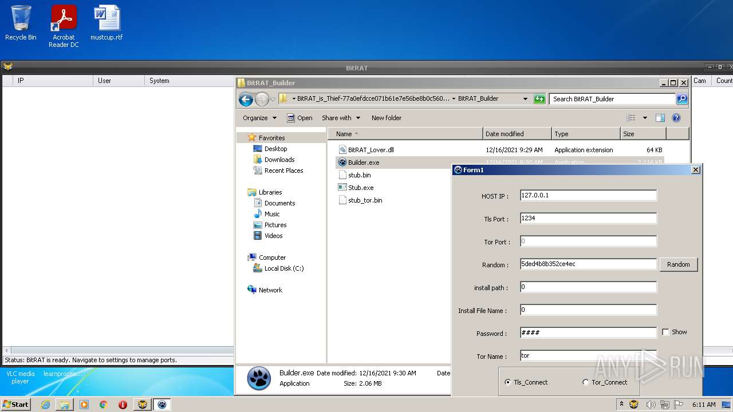Sort files by the Size column header

click(x=643, y=134)
